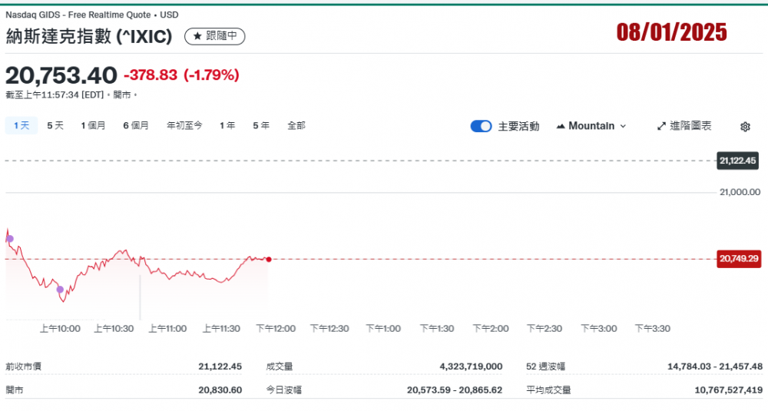The width and height of the screenshot is (768, 411).
Task: Show 全部 historical data range
Action: pos(296,125)
